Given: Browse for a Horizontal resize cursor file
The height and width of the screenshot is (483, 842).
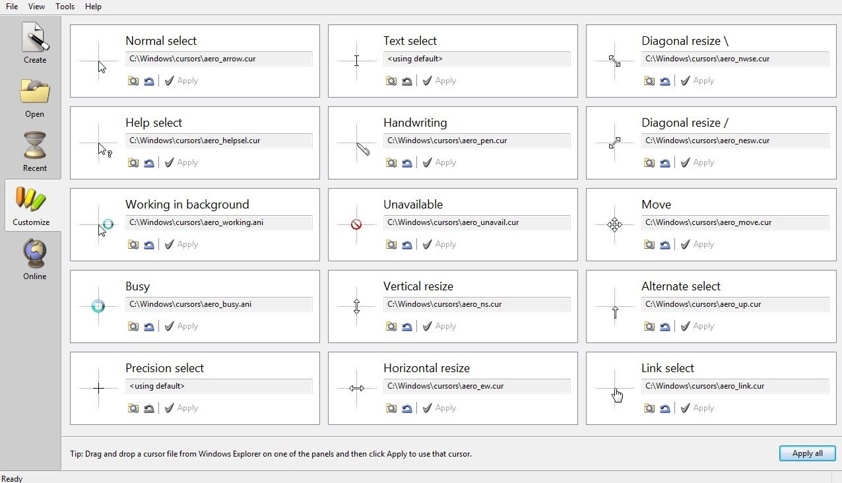Looking at the screenshot, I should 391,408.
